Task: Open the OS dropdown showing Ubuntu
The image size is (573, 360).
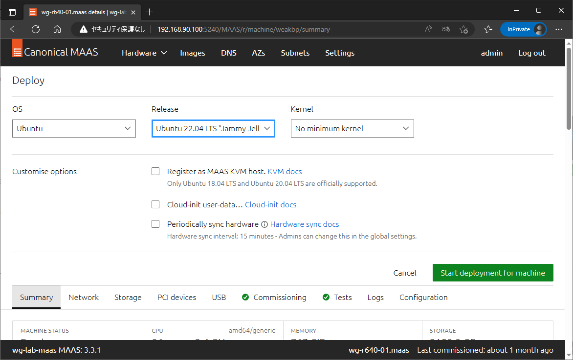Action: click(x=74, y=128)
